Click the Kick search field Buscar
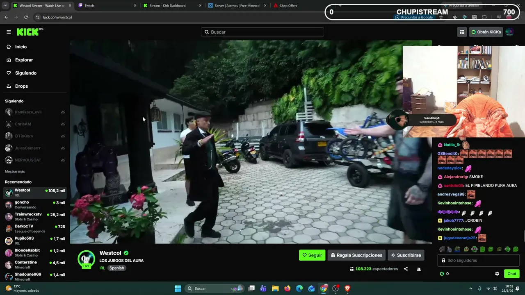 tap(262, 32)
